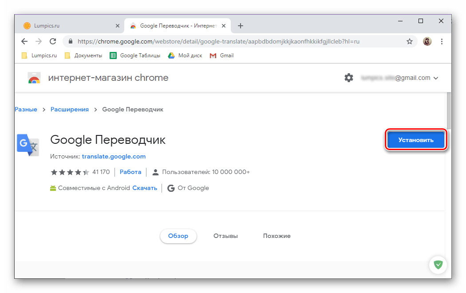Click the forward navigation arrow
This screenshot has height=293, width=466.
(x=39, y=42)
